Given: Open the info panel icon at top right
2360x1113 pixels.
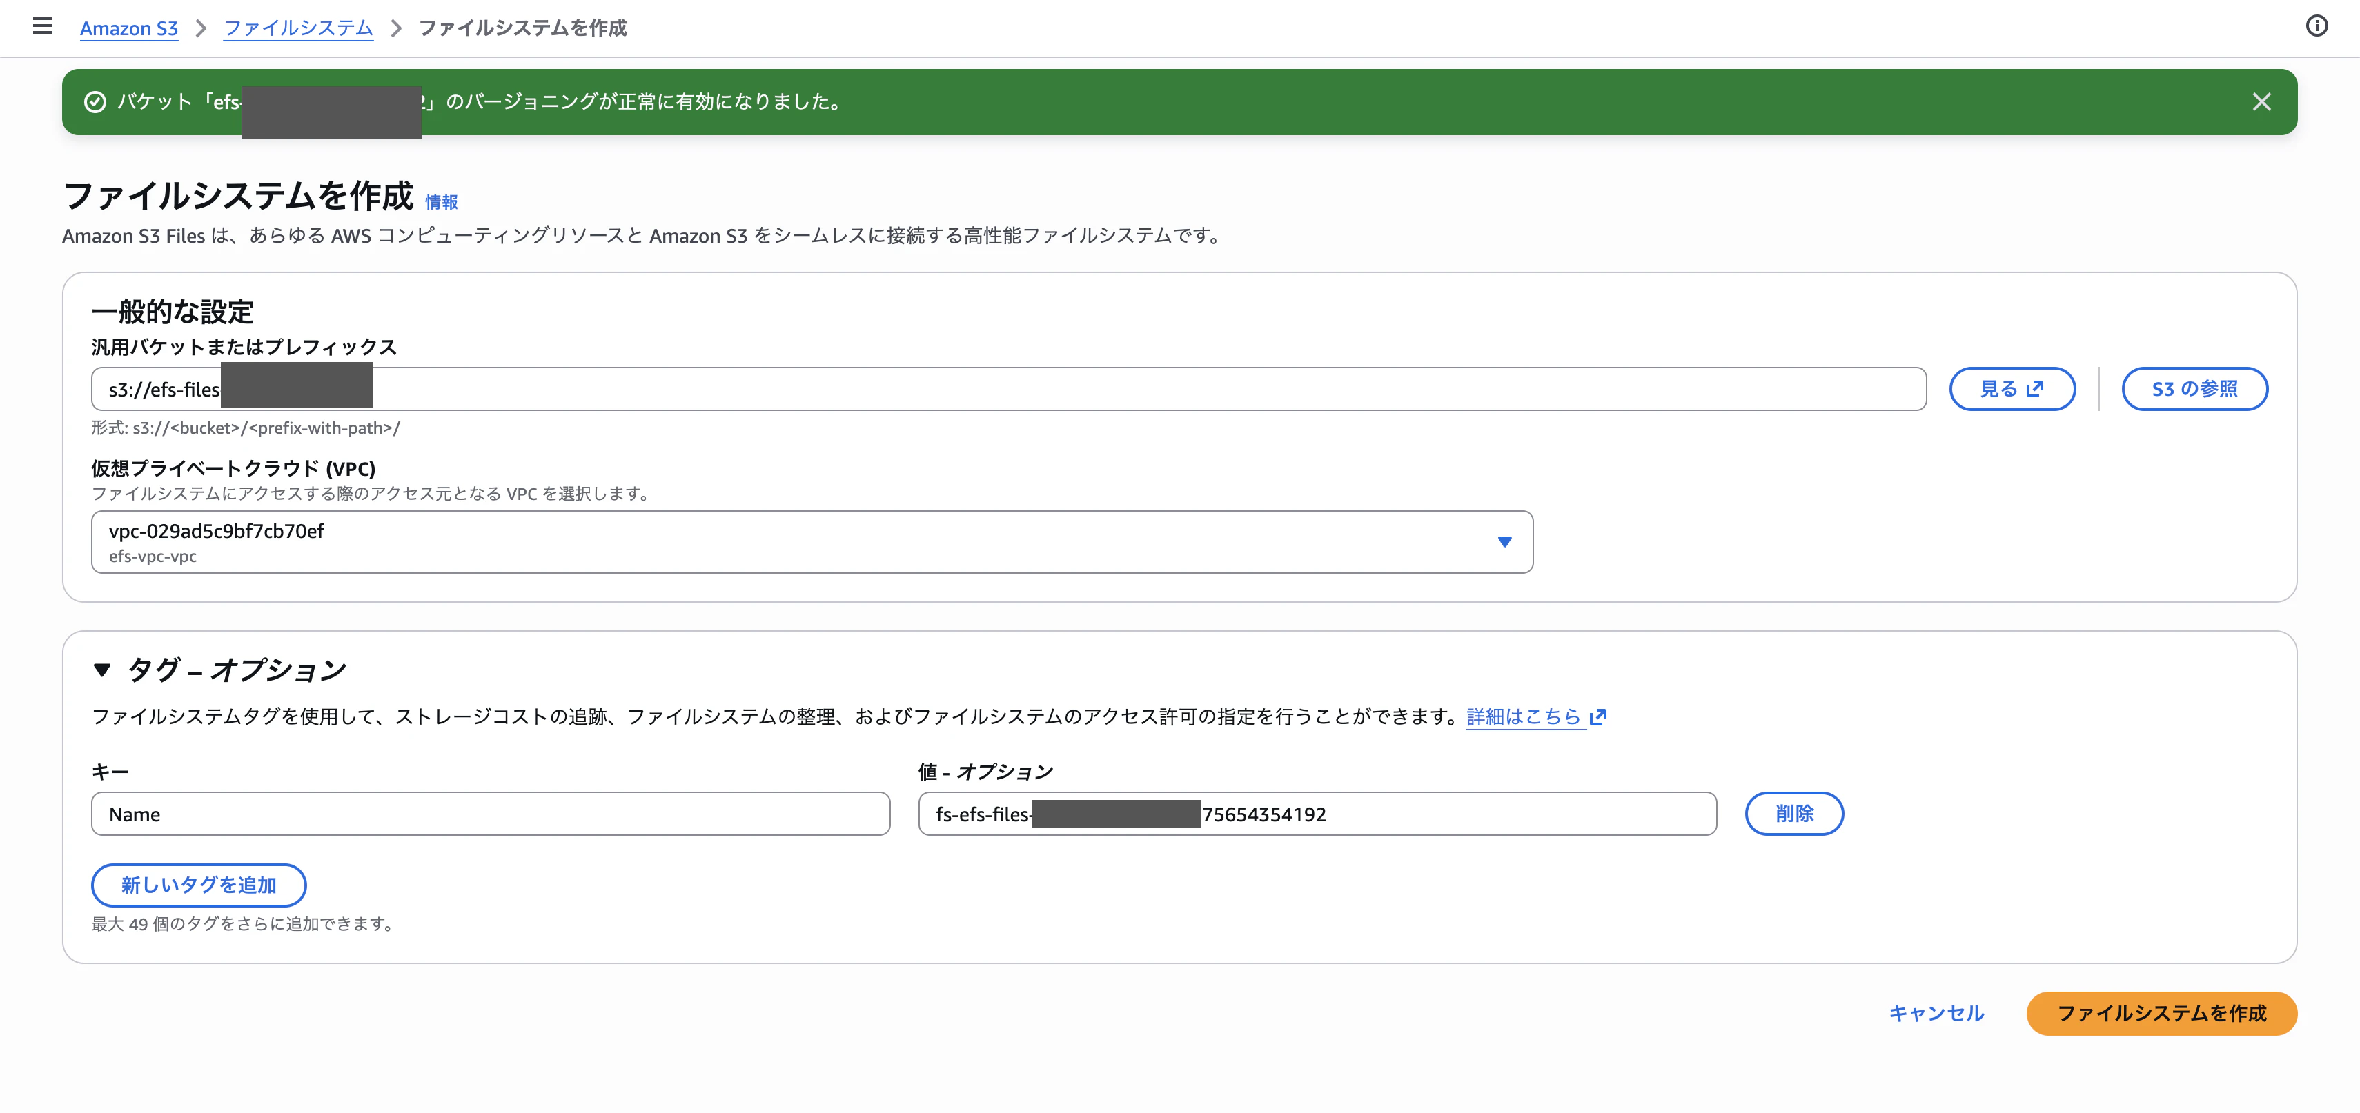Looking at the screenshot, I should click(x=2316, y=26).
